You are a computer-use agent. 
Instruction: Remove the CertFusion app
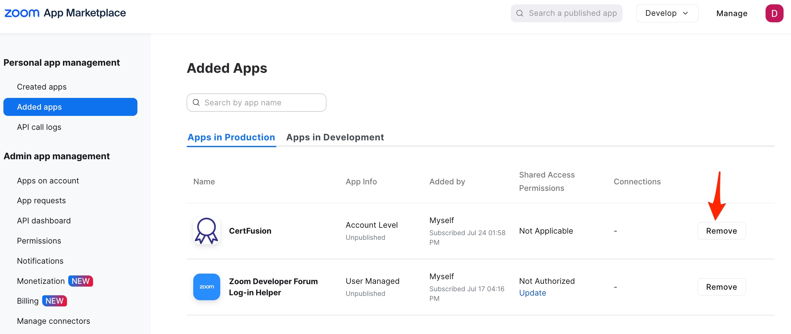(722, 231)
